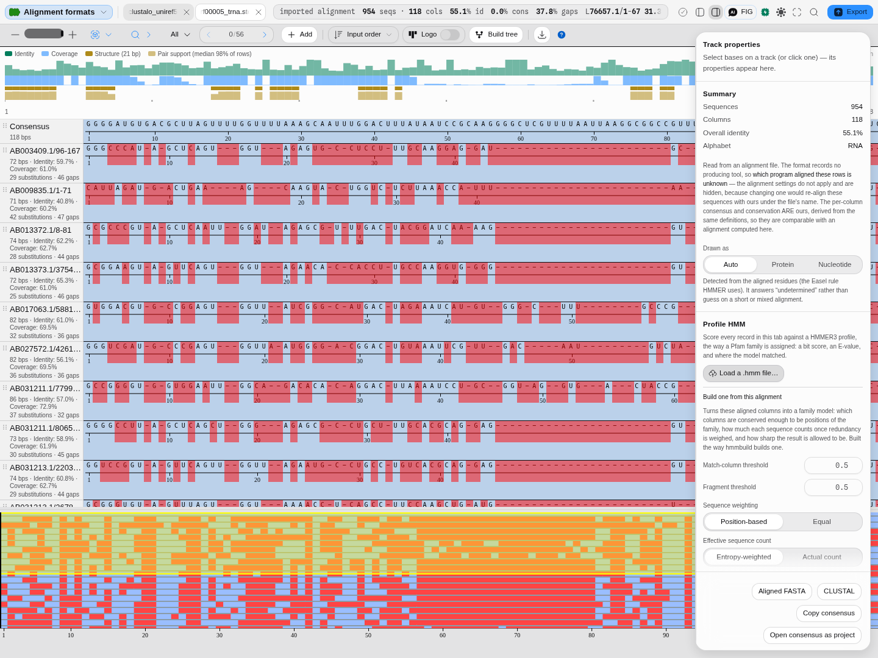Select Protein in Drawn as
This screenshot has height=658, width=878.
(x=783, y=264)
